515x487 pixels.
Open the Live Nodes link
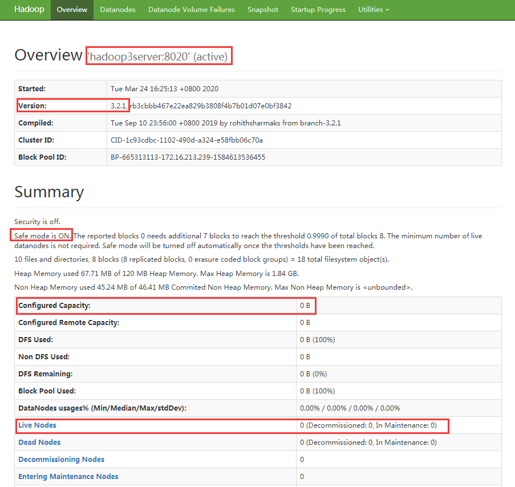point(37,425)
